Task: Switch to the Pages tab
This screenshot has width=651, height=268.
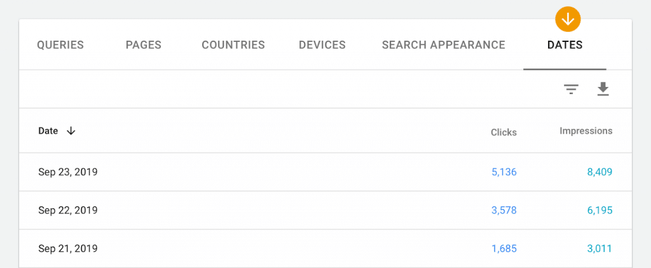Action: [144, 45]
